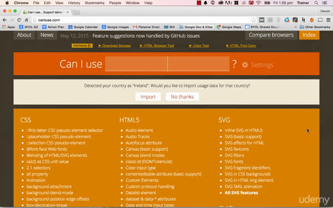Click Import usage data button

pyautogui.click(x=148, y=97)
